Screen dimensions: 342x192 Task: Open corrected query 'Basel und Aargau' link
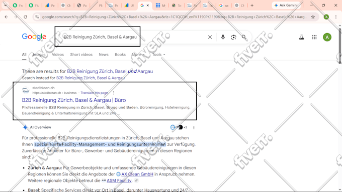[x=110, y=71]
